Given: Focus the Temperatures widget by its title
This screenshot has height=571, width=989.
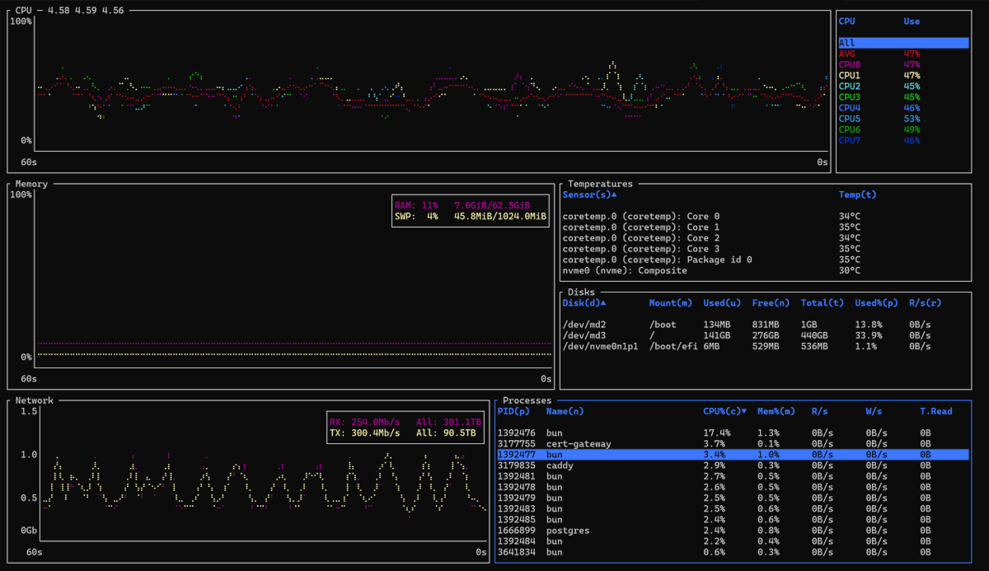Looking at the screenshot, I should [x=600, y=184].
